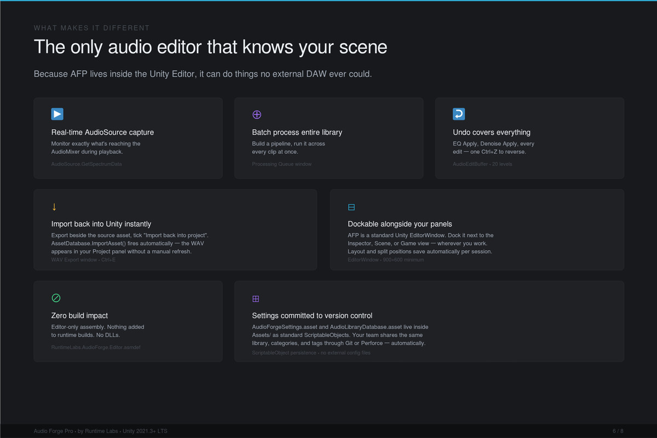Click the subtitle starting 'Because AFP lives'
This screenshot has height=438, width=657.
(x=203, y=73)
